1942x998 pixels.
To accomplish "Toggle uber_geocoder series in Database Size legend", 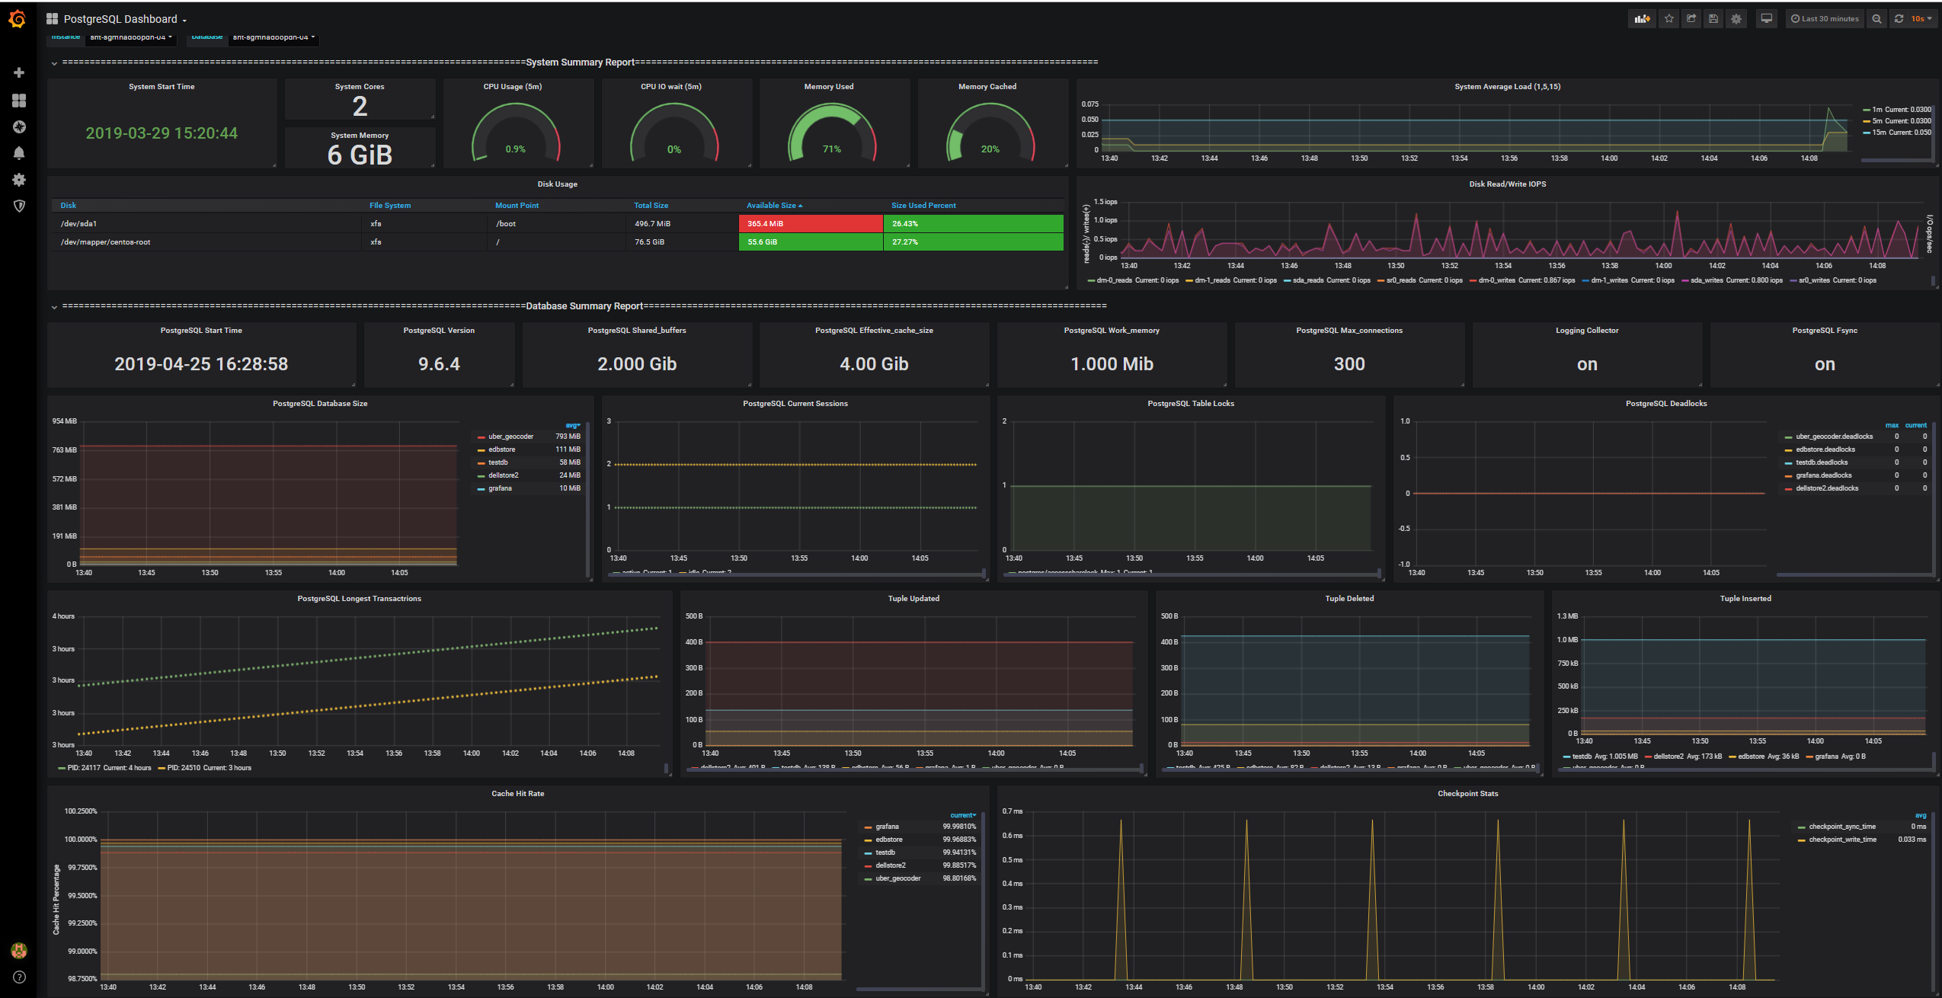I will [x=510, y=437].
